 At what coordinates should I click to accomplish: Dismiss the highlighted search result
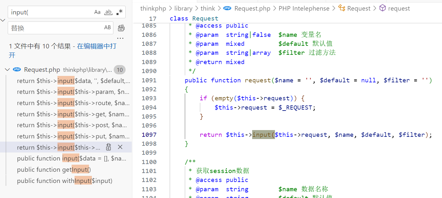(120, 147)
